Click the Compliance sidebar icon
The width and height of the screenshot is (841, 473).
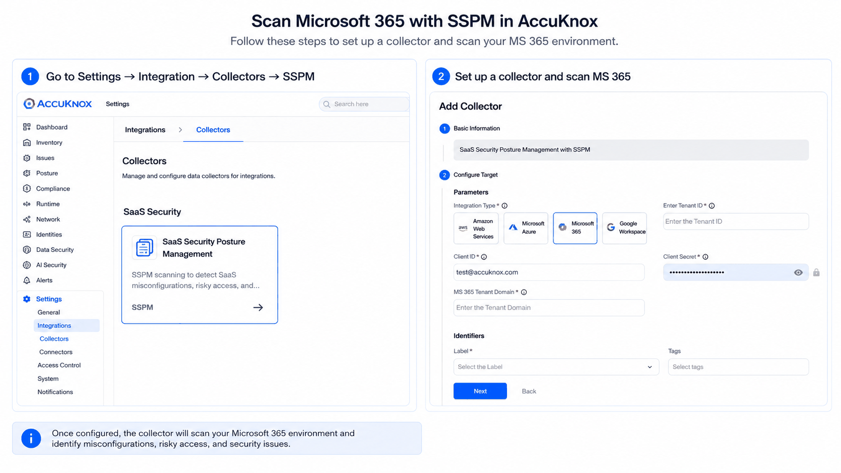coord(27,188)
